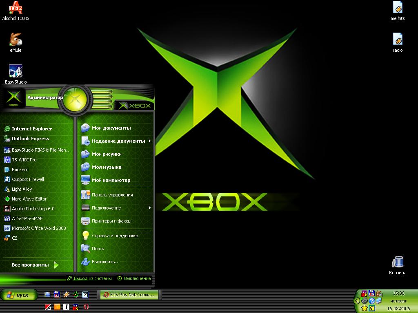The image size is (418, 313).
Task: Click the пуск Start button
Action: [x=19, y=295]
